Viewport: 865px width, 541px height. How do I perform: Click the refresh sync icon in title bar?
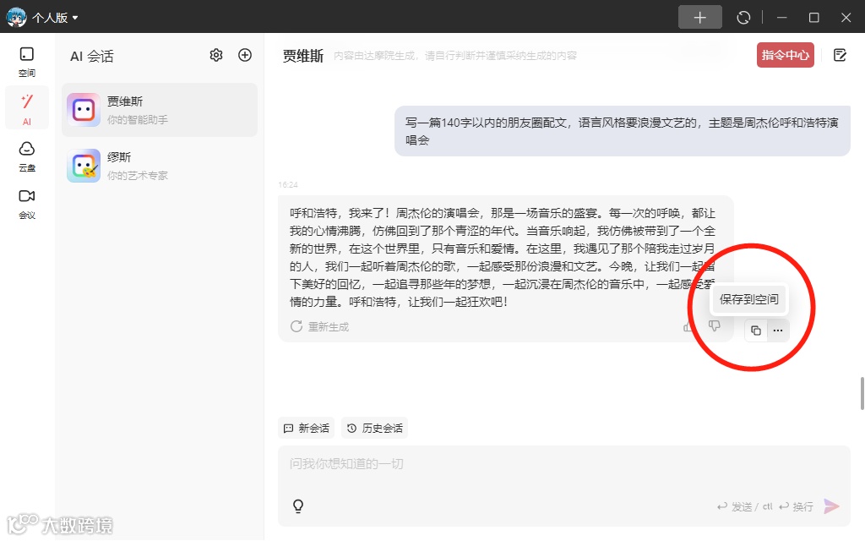pos(743,18)
